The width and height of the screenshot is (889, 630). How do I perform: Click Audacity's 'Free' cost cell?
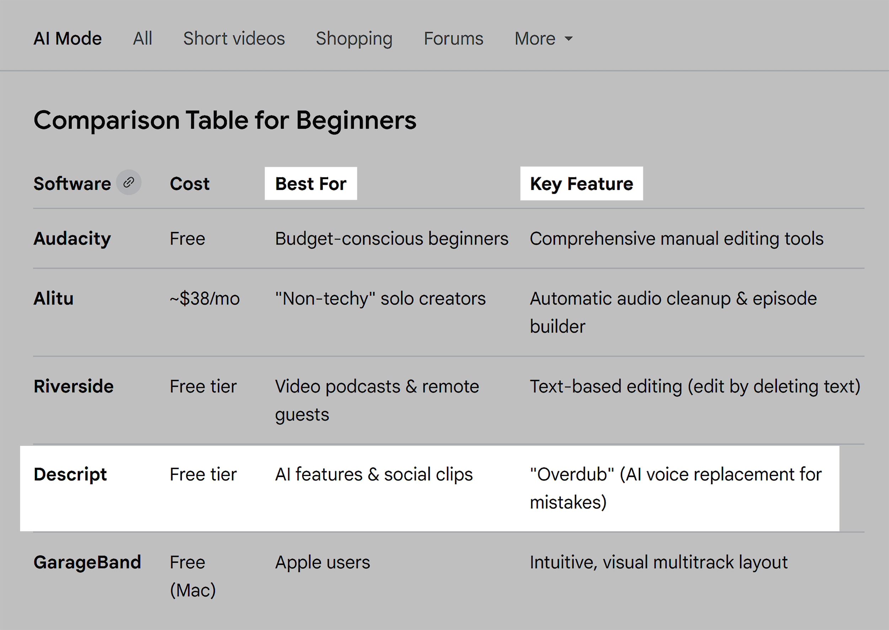[187, 239]
